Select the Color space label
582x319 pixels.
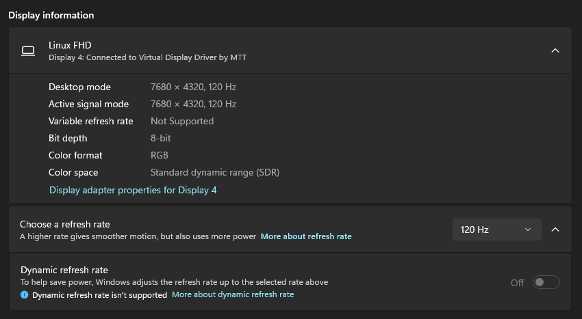point(73,172)
